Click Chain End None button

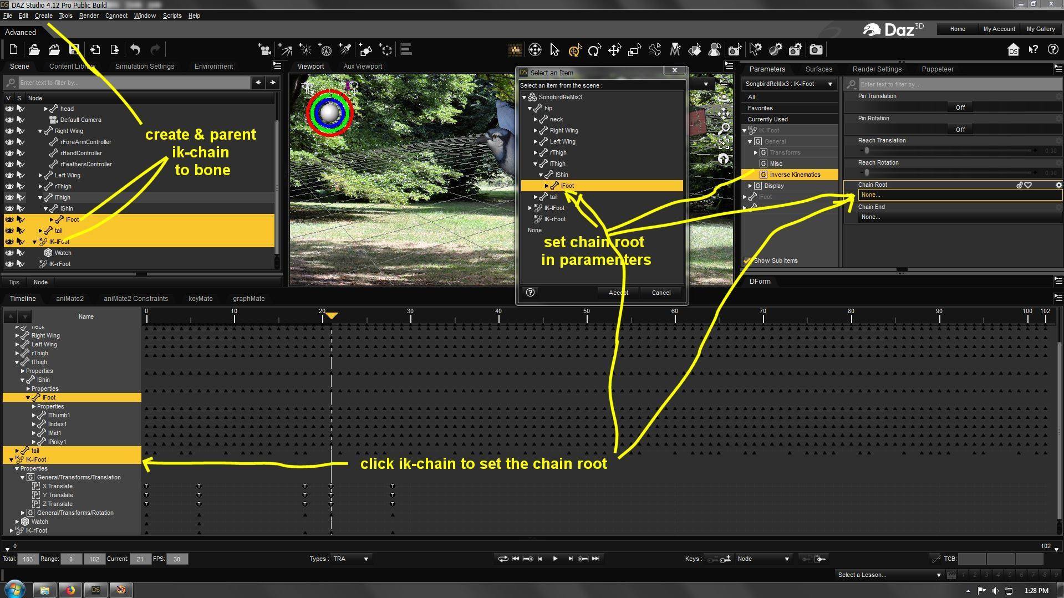point(959,217)
